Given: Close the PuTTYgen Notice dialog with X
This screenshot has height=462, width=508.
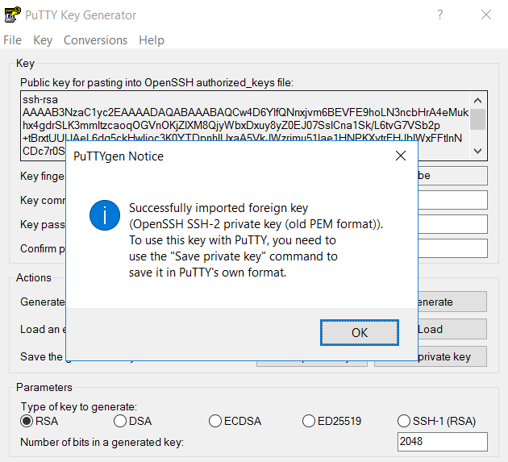Looking at the screenshot, I should (400, 156).
